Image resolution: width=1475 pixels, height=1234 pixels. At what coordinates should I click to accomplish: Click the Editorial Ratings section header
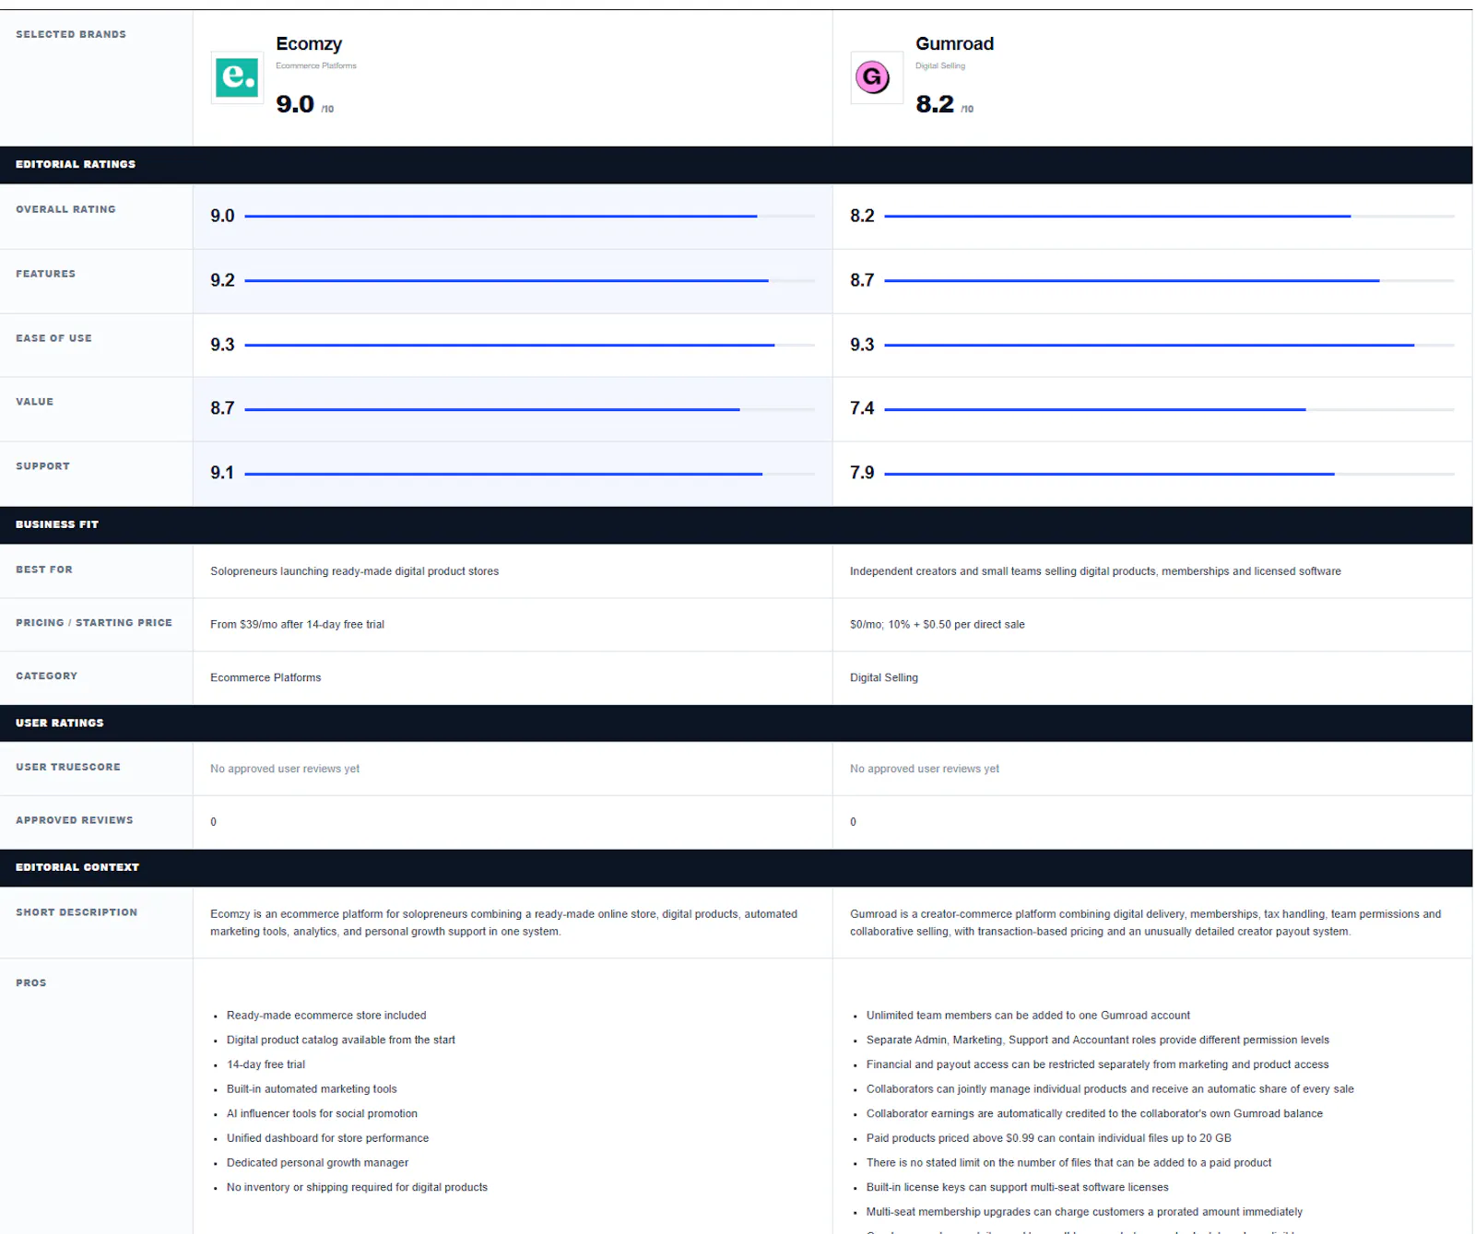[x=736, y=164]
